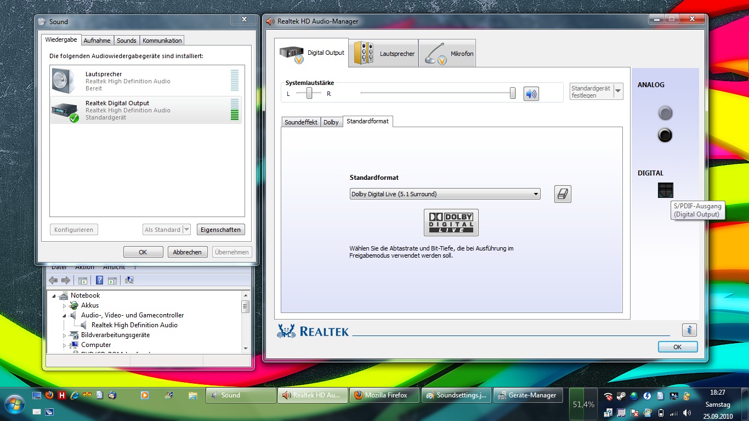Click Abbrechen in the Sound dialog
Viewport: 749px width, 421px height.
tap(188, 252)
